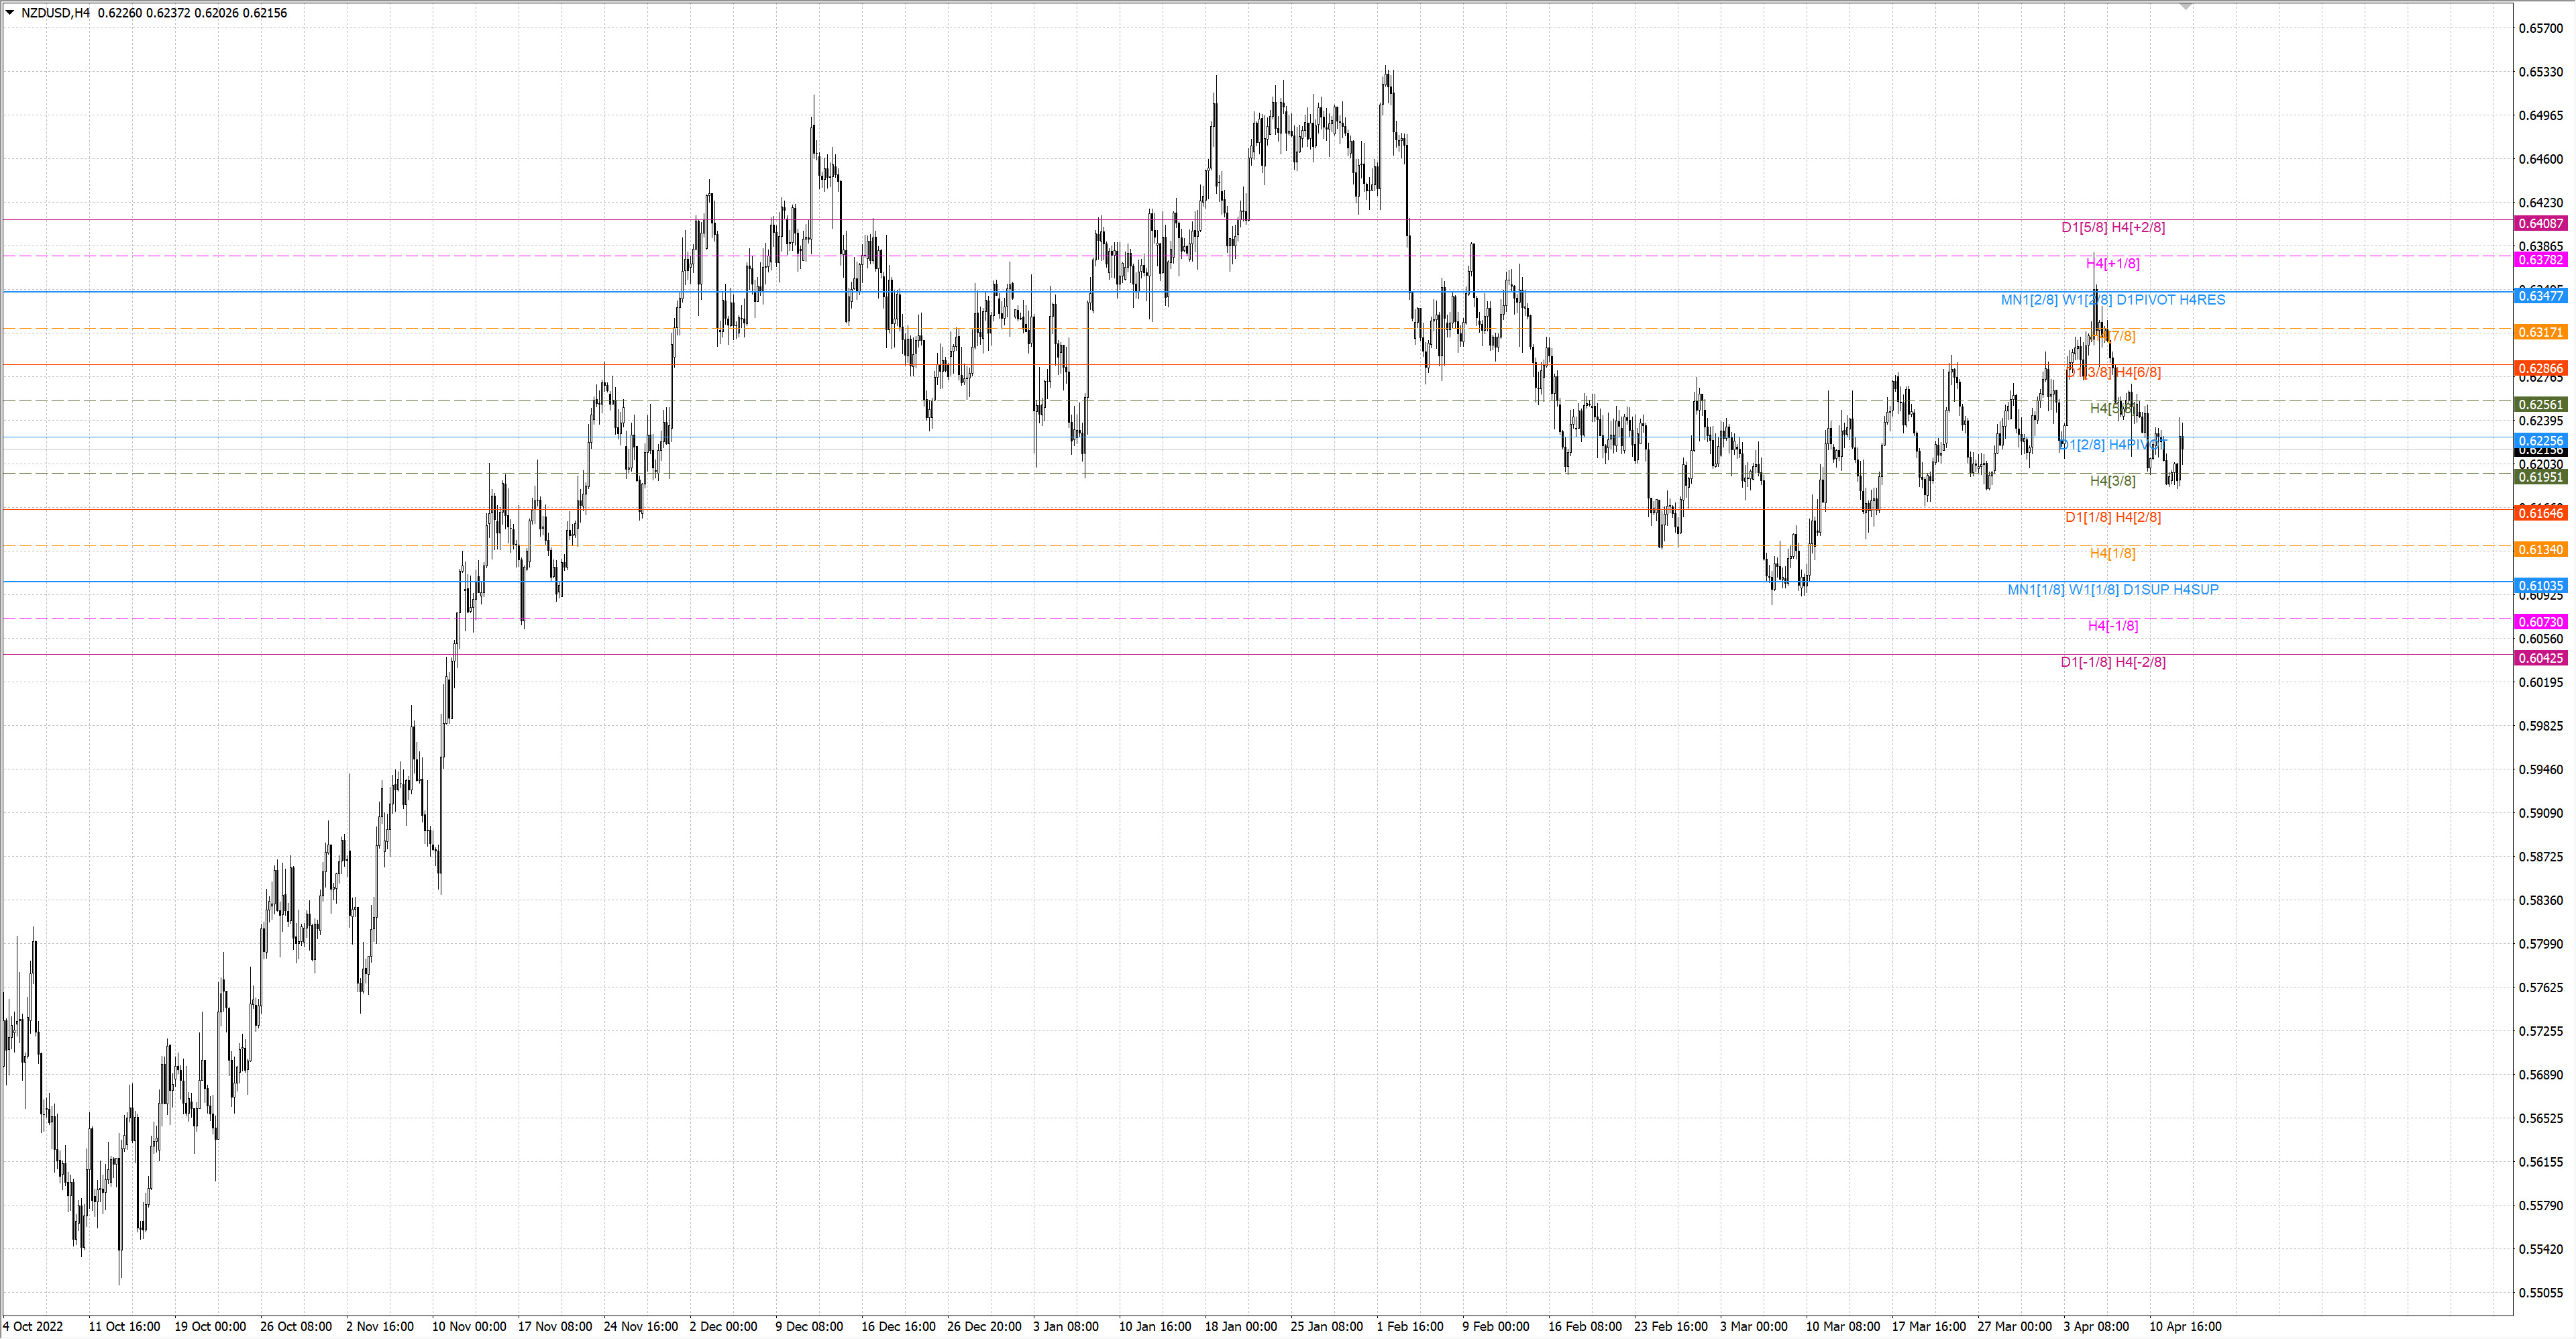Viewport: 2576px width, 1339px height.
Task: Click the 23 Feb 16:00 date label
Action: (x=1671, y=1326)
